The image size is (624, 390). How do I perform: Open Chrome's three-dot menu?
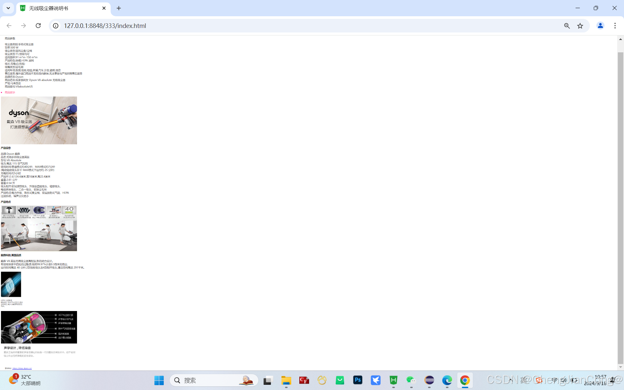point(615,26)
